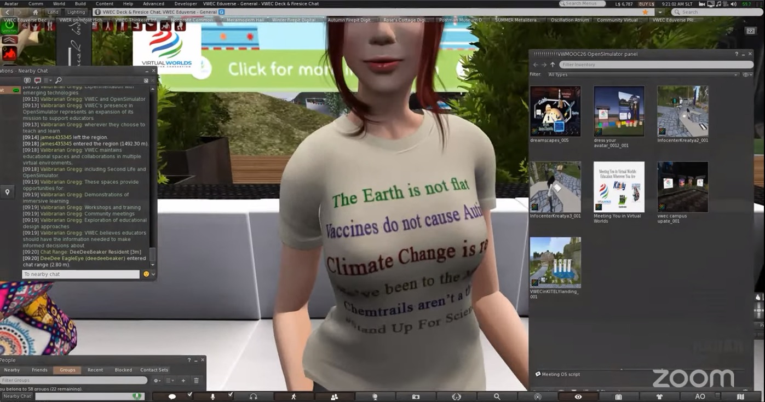Image resolution: width=765 pixels, height=402 pixels.
Task: Toggle the checkbox on the microphone button
Action: [231, 394]
